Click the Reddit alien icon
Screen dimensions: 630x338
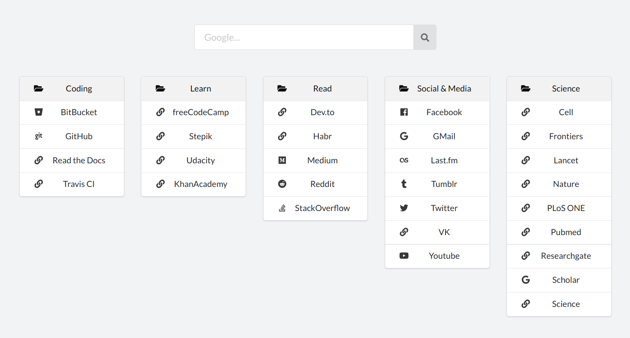(x=282, y=184)
